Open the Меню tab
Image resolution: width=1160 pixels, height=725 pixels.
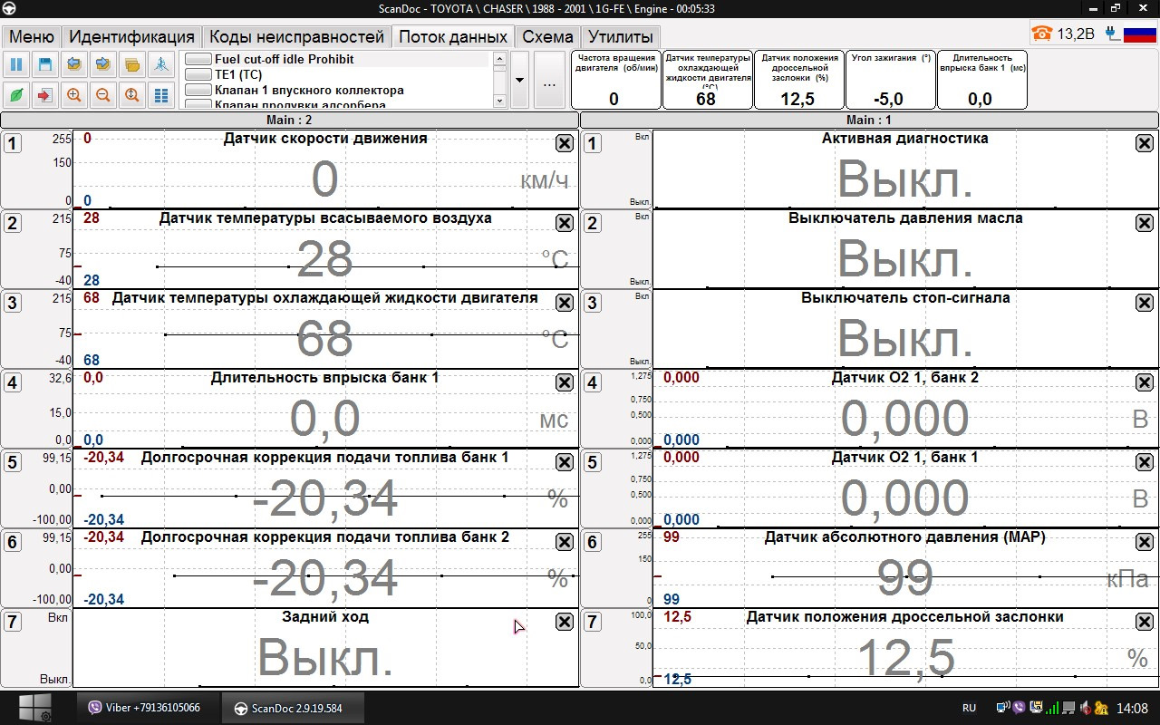[x=32, y=37]
